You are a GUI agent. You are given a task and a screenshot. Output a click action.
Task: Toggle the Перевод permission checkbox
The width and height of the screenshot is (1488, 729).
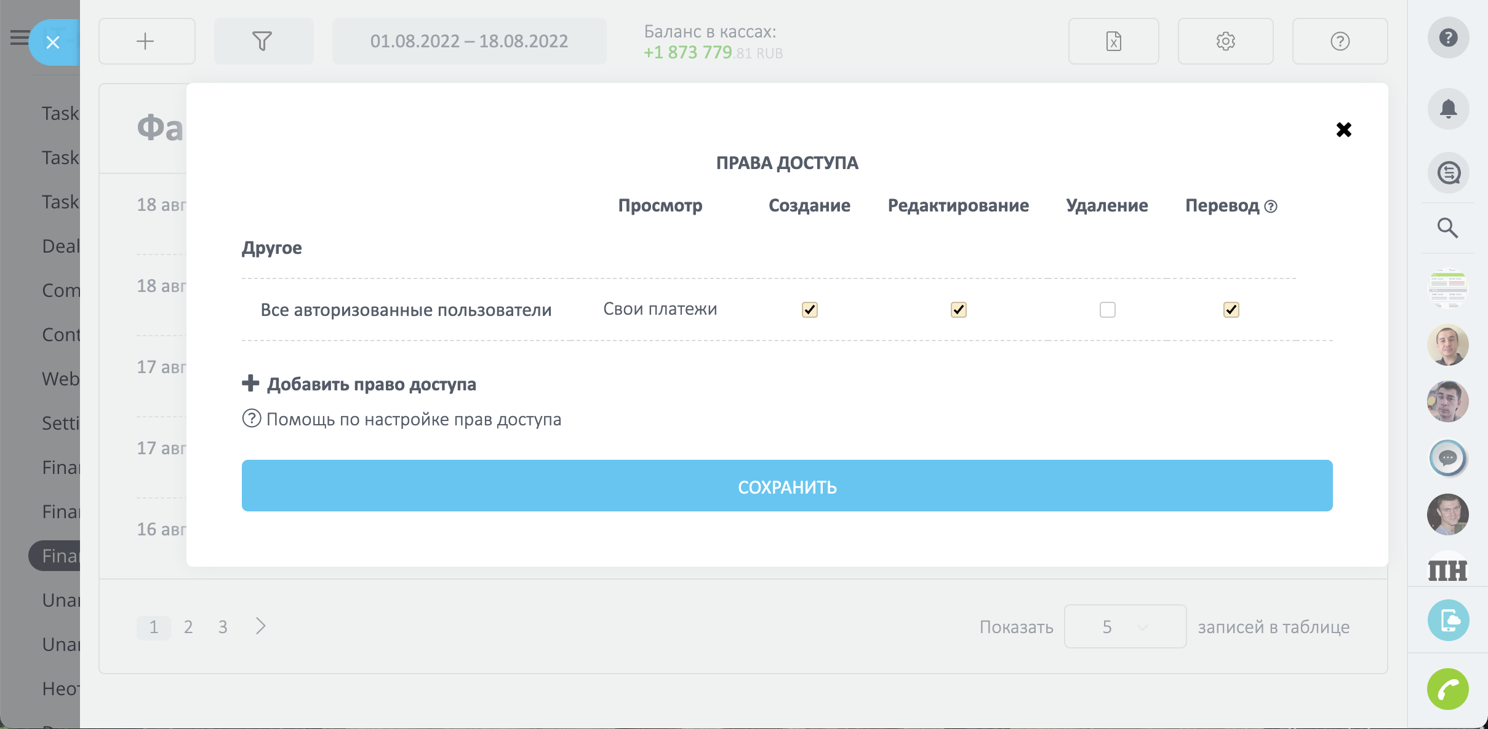point(1231,310)
